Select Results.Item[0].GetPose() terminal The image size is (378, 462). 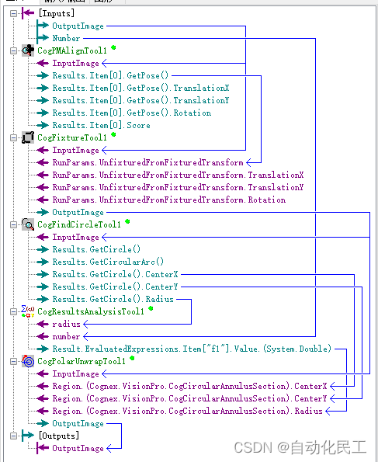coord(110,75)
